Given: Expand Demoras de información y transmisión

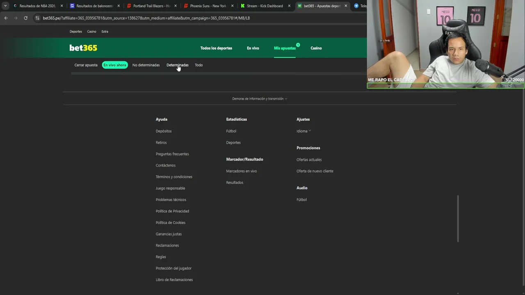Looking at the screenshot, I should tap(260, 99).
